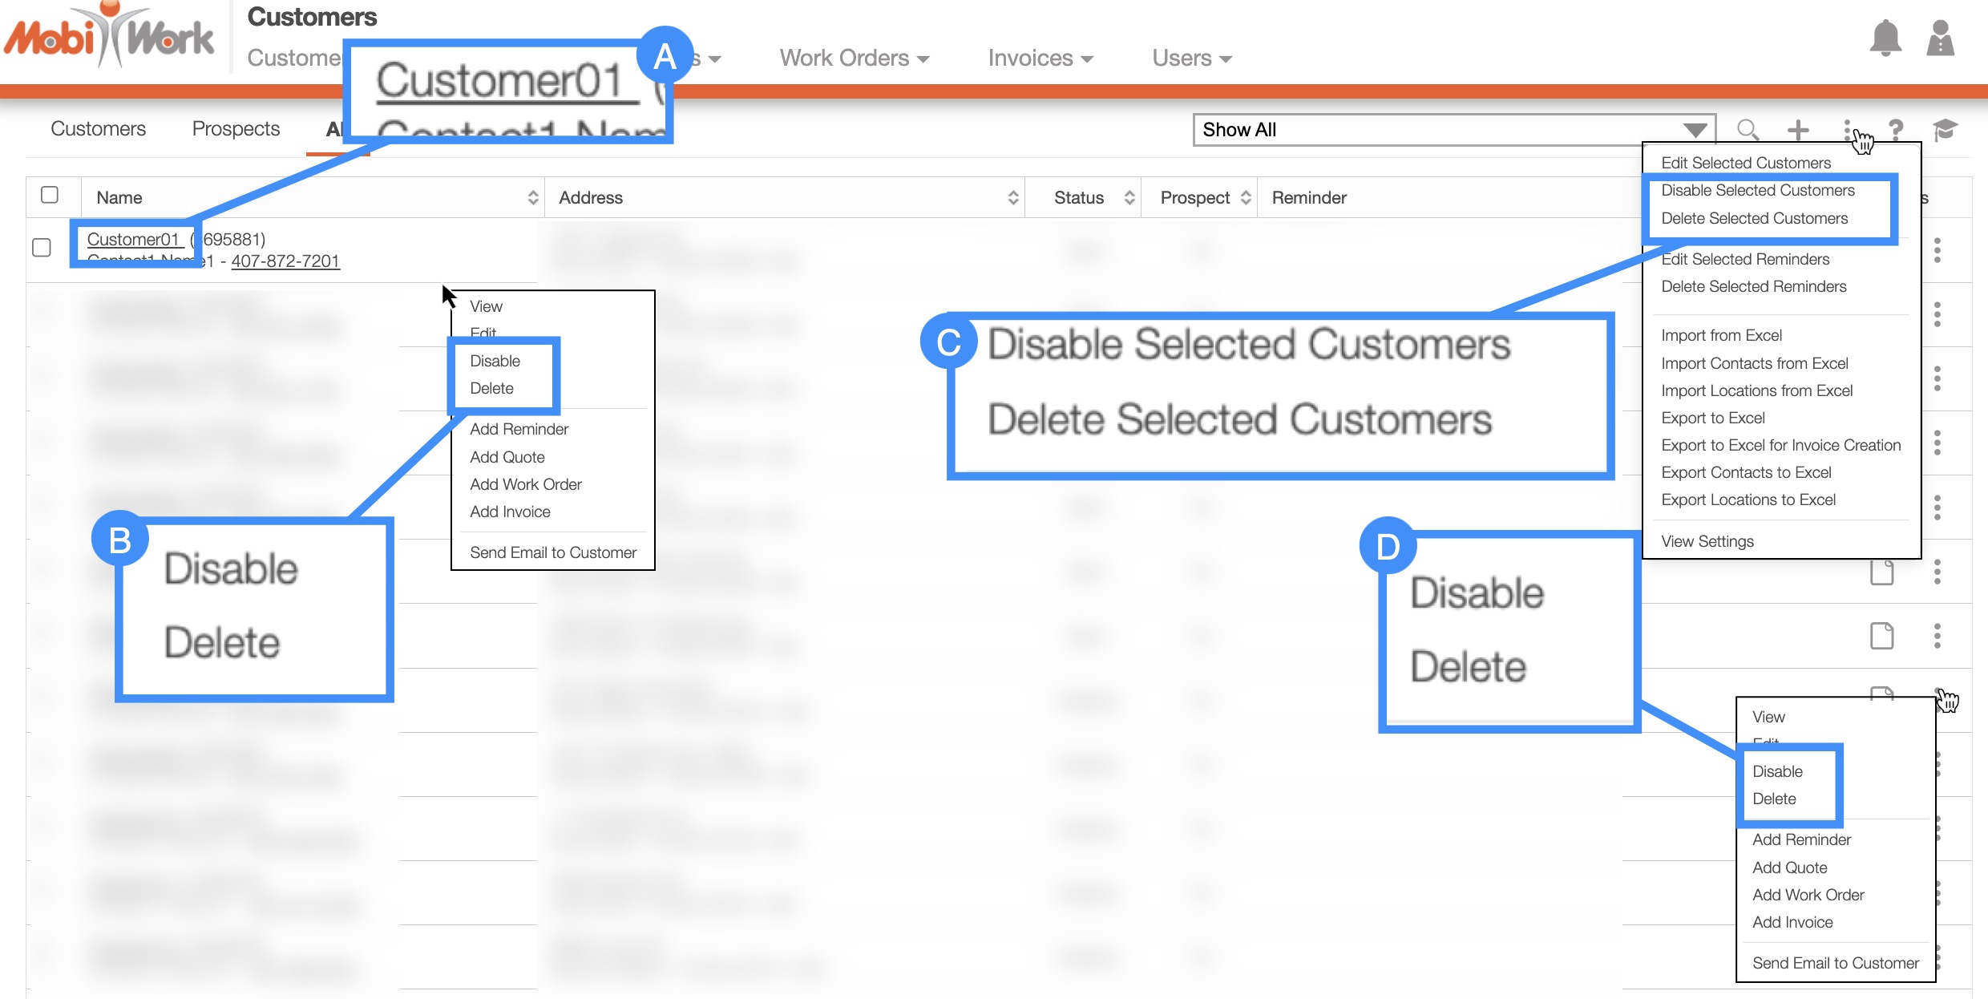Sort the table by Status column
Image resolution: width=1988 pixels, height=999 pixels.
(1078, 197)
